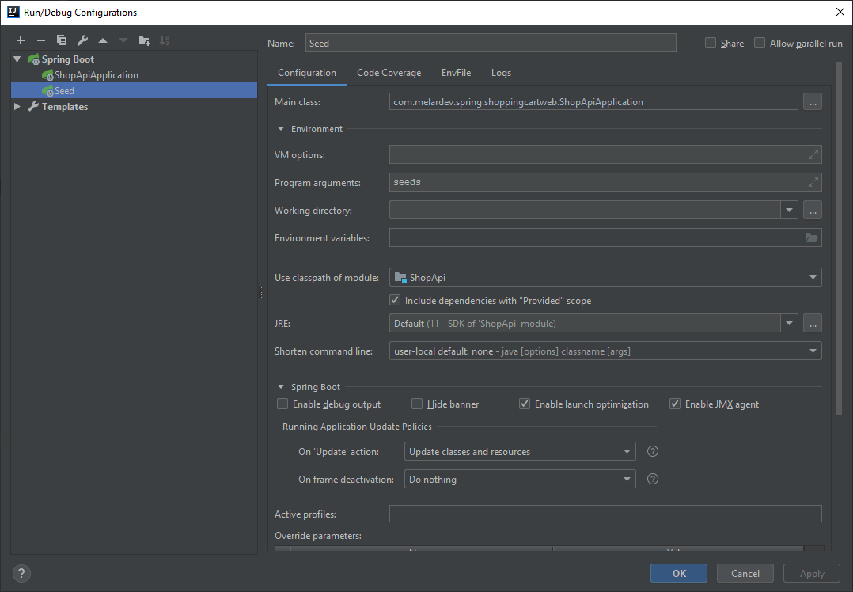Show help for On frame deactivation
The height and width of the screenshot is (592, 853).
click(653, 479)
